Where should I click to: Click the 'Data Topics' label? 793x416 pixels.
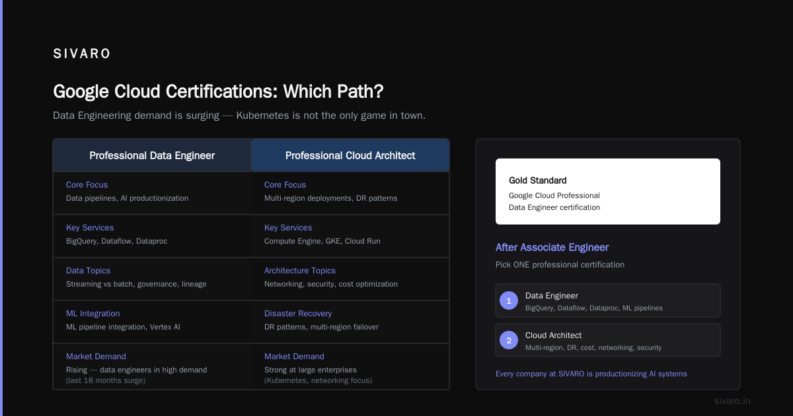pos(88,271)
